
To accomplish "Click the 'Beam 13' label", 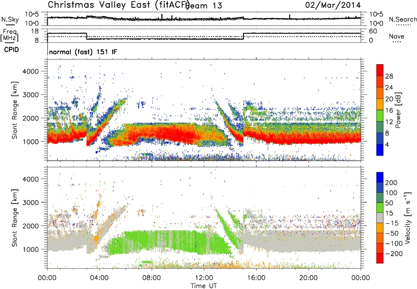I will click(x=204, y=6).
